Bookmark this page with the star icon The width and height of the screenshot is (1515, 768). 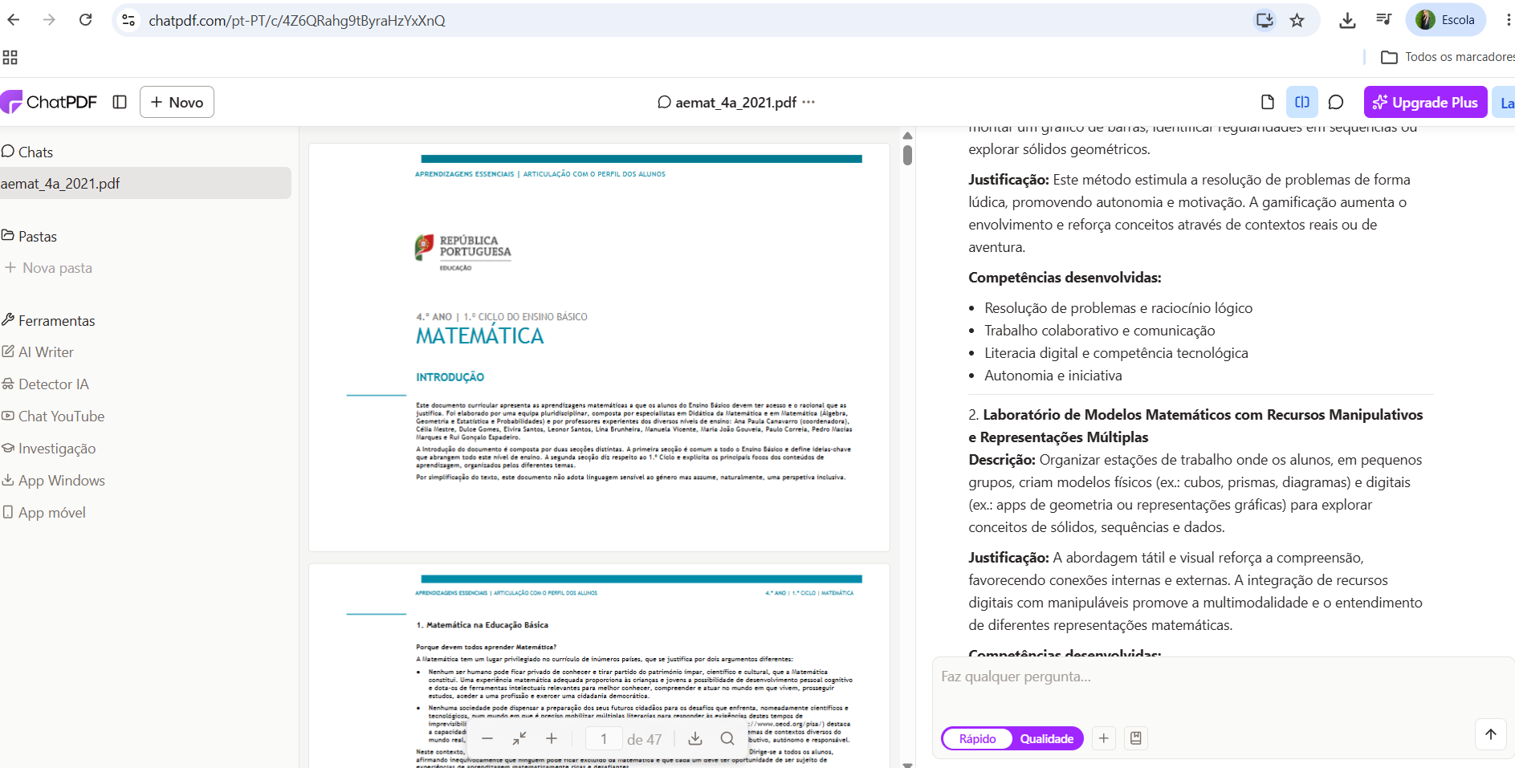1297,20
